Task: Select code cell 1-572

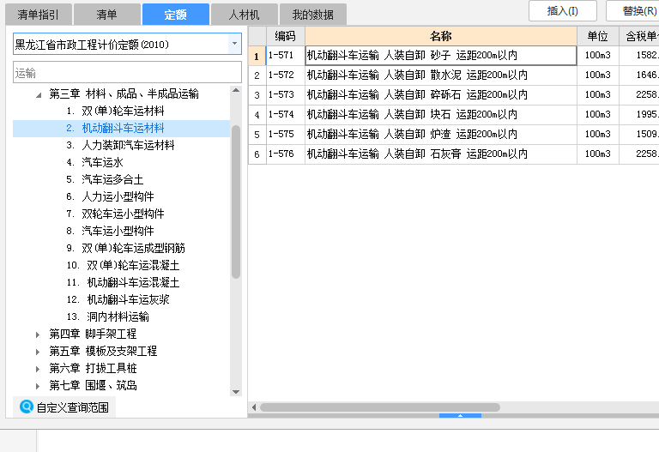Action: coord(286,75)
